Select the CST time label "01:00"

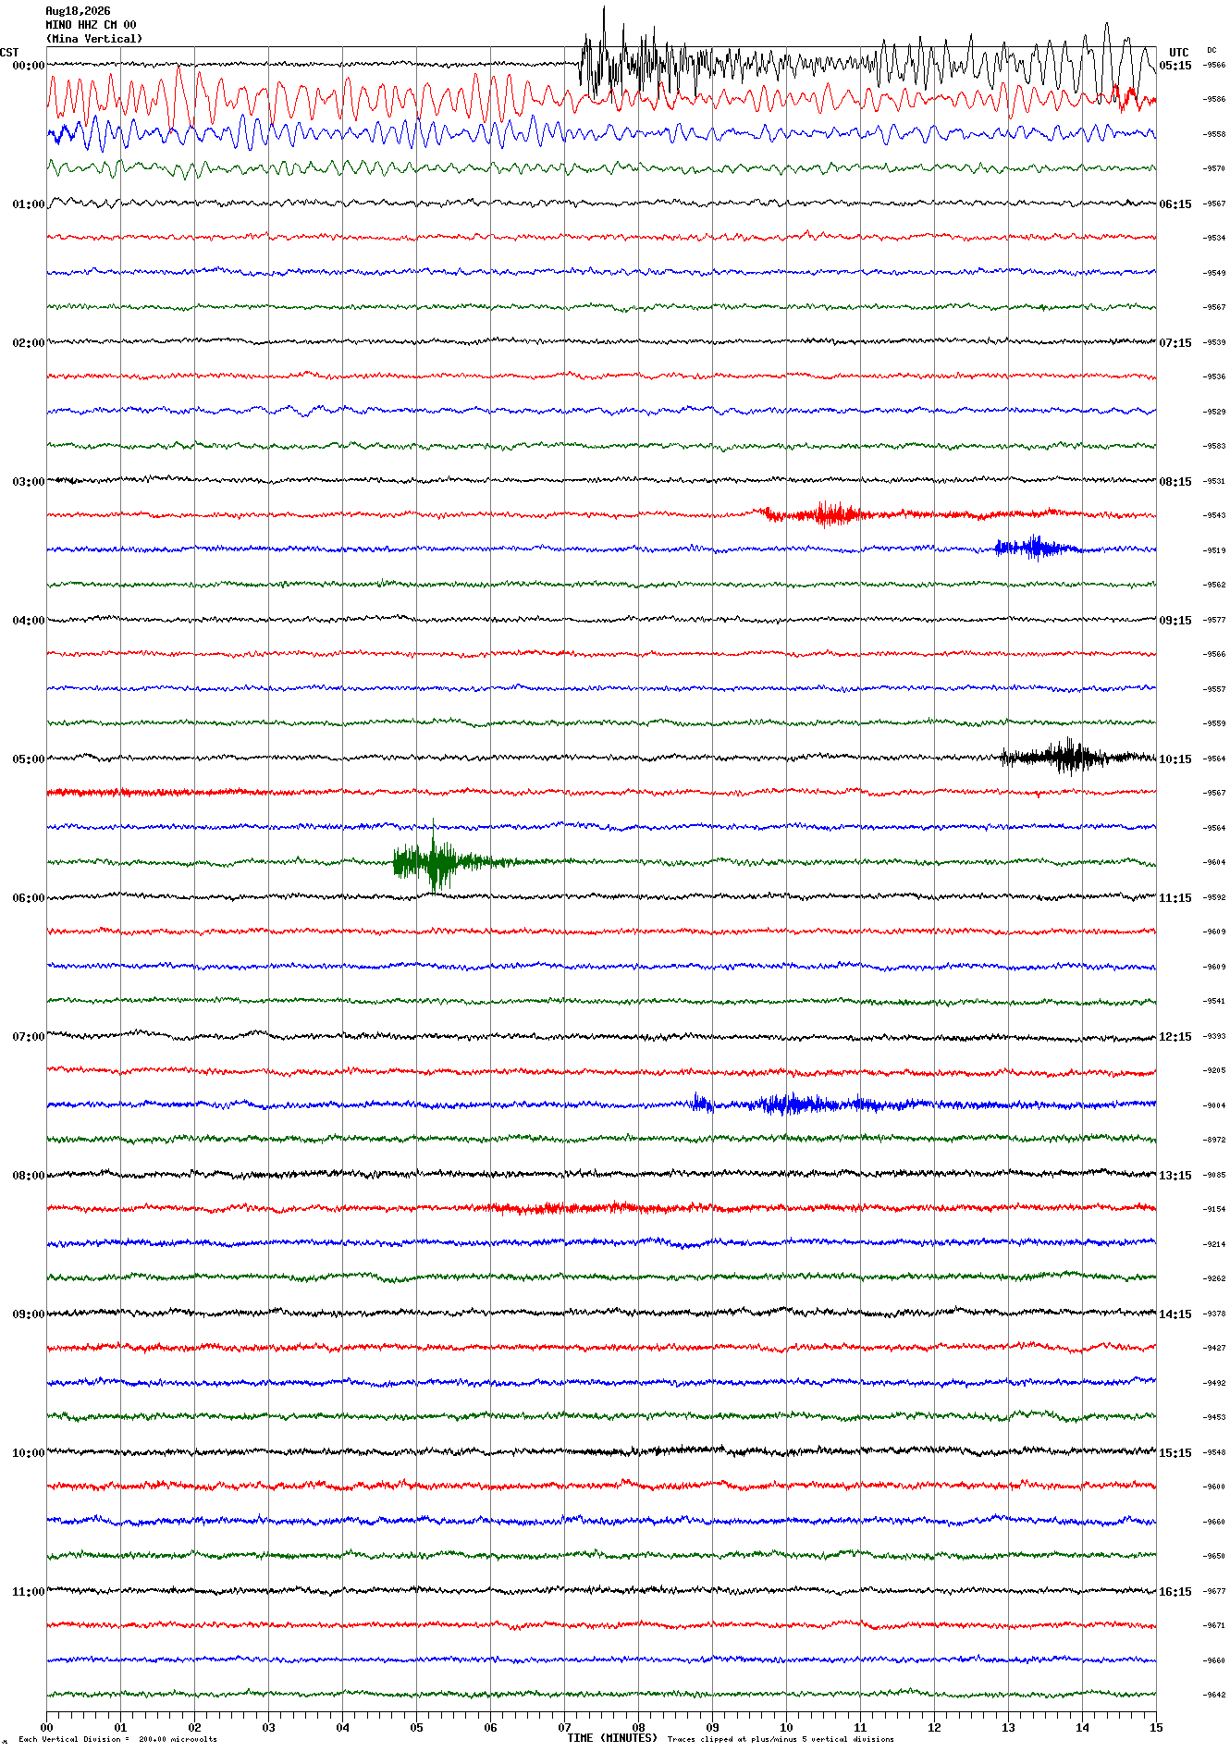click(29, 204)
